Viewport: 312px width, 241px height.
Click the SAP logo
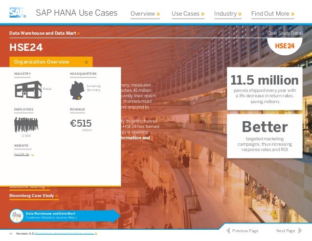coord(18,13)
